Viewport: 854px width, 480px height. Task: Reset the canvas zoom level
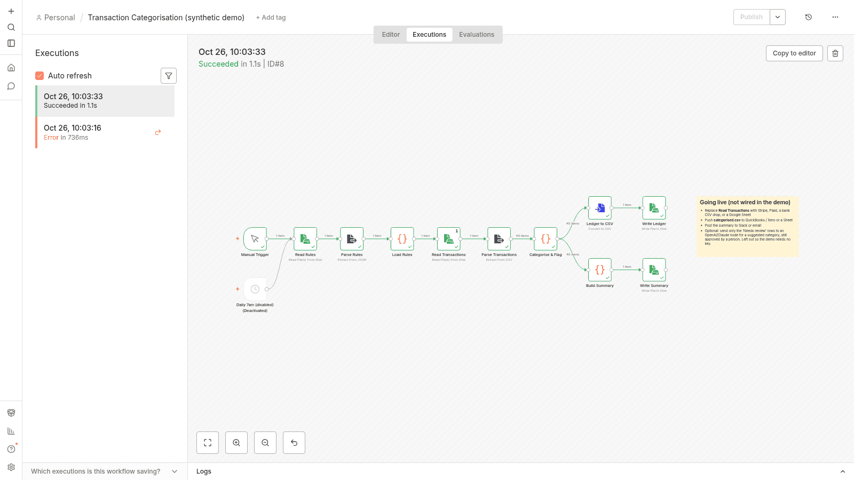pyautogui.click(x=294, y=443)
